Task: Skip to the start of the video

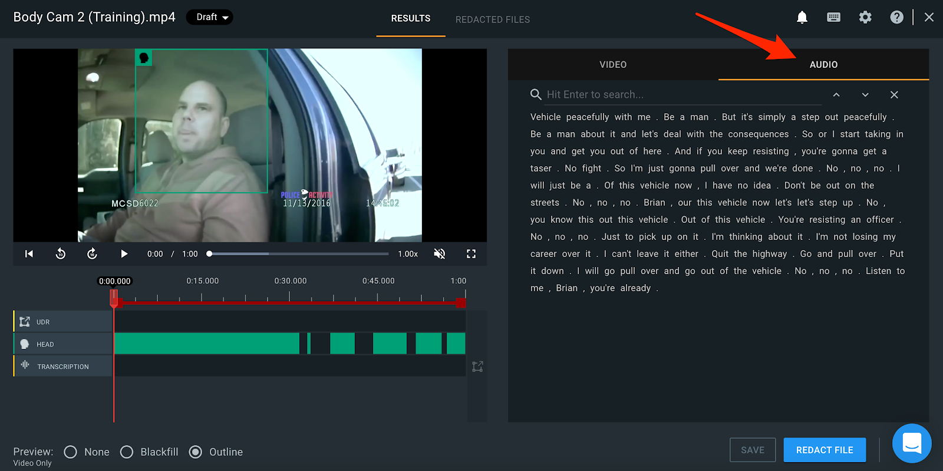Action: (x=29, y=253)
